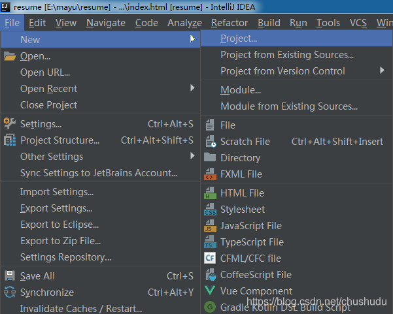Open the Run menu
This screenshot has height=314, width=393.
pyautogui.click(x=298, y=23)
